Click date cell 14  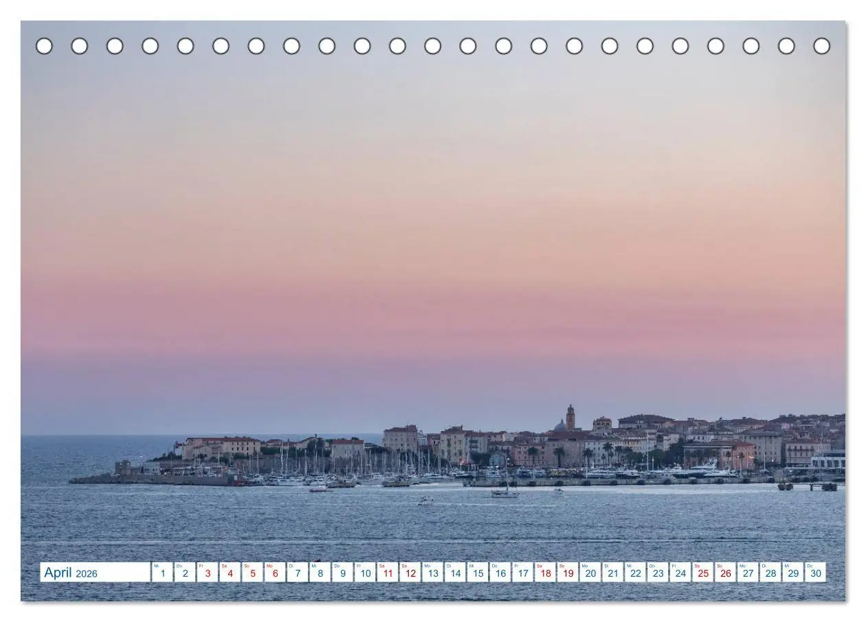pos(455,573)
